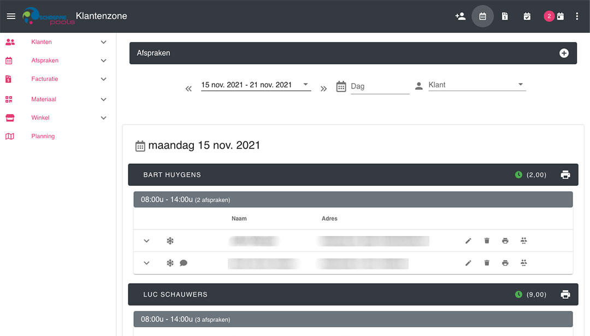This screenshot has width=590, height=336.
Task: Click the Dag date input field
Action: tap(380, 86)
